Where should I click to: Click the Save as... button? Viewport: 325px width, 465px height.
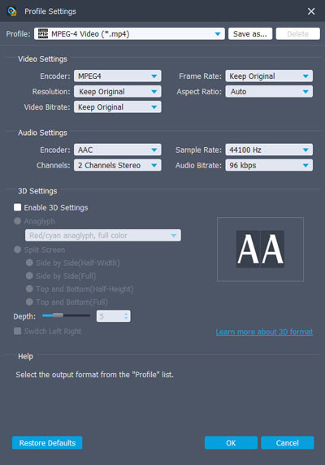pyautogui.click(x=250, y=34)
